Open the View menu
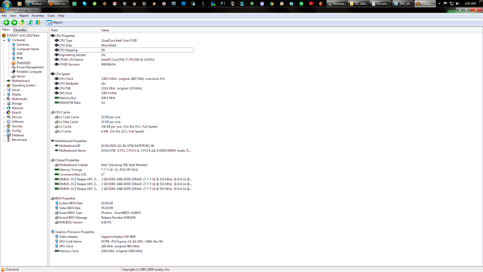Viewport: 483px width, 272px height. click(13, 16)
